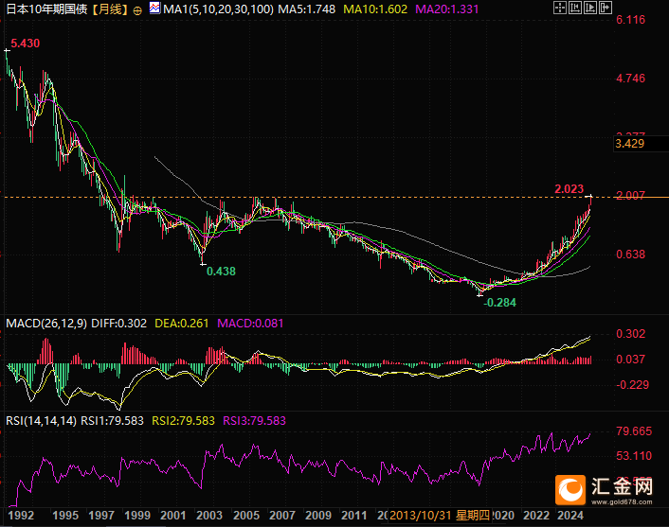Viewport: 669px width, 527px height.
Task: Click the MACD(26,12,9) indicator label
Action: tap(46, 324)
